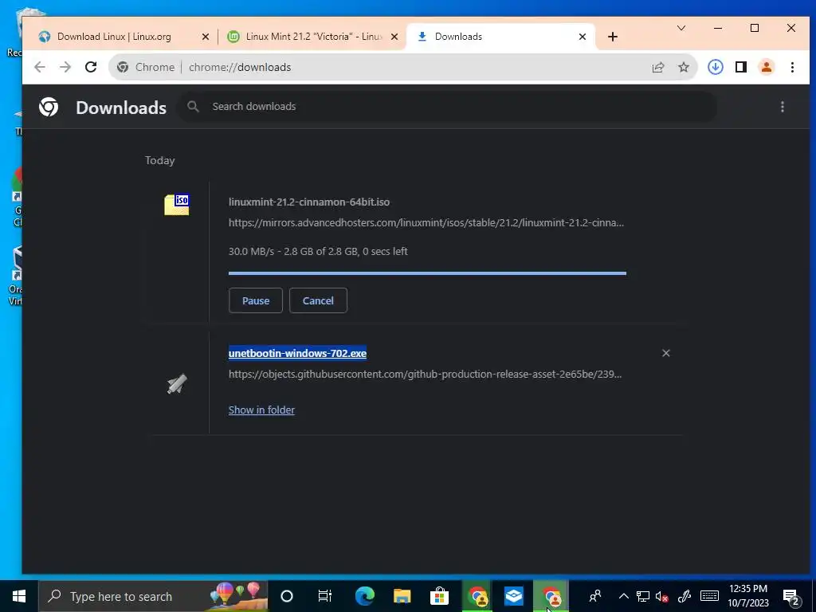
Task: Close the Download Linux | Linux.org tab
Action: point(206,37)
